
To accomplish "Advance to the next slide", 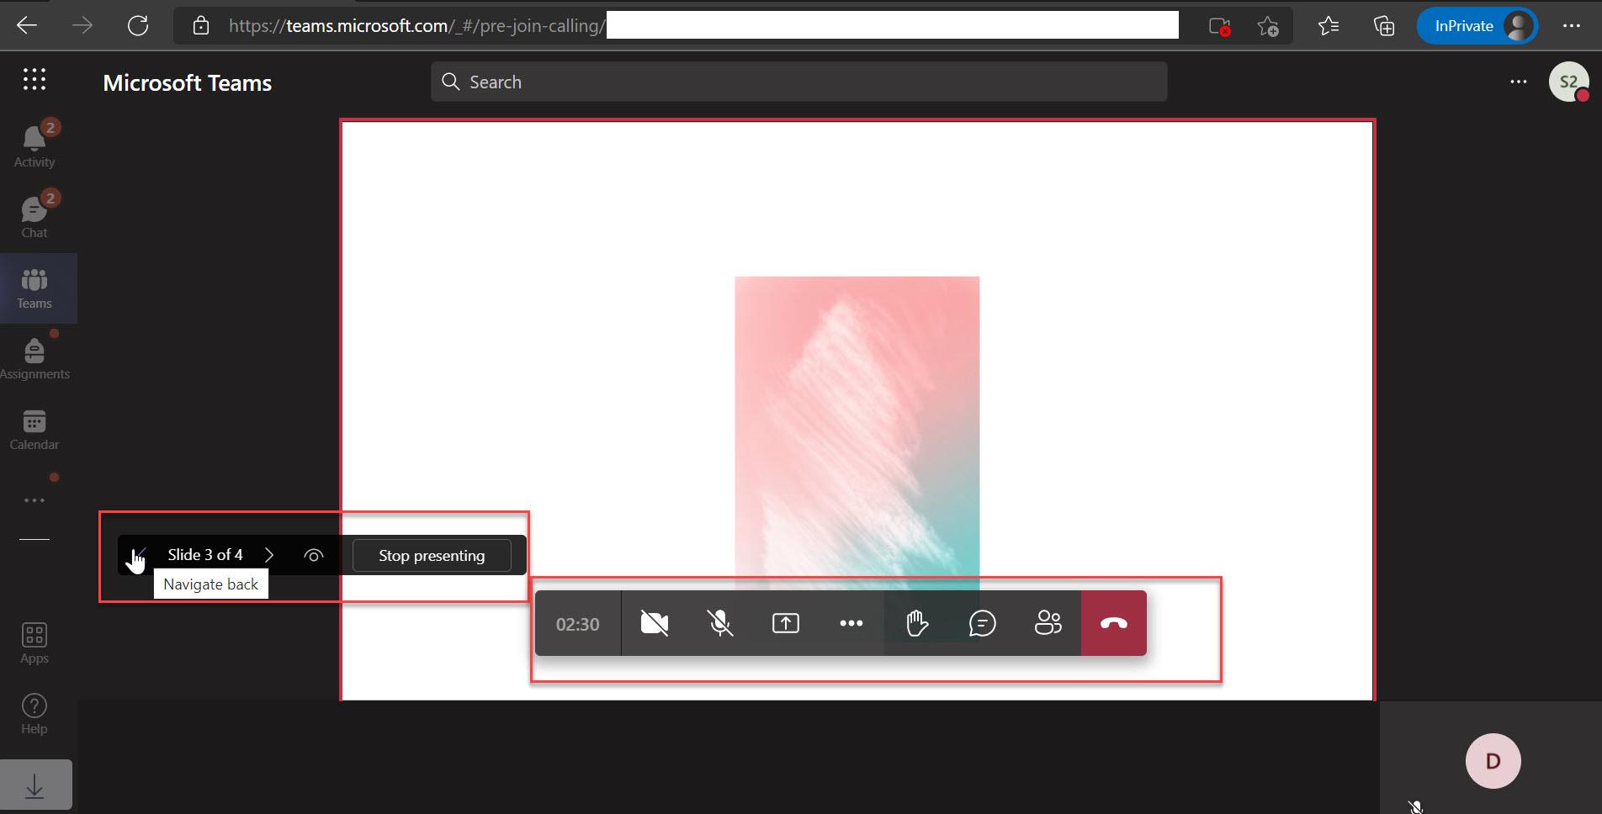I will [269, 555].
